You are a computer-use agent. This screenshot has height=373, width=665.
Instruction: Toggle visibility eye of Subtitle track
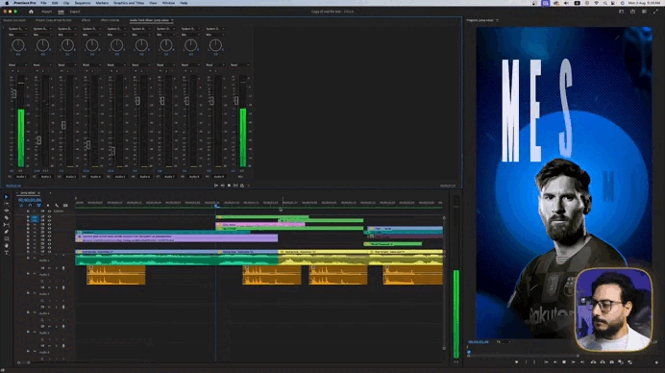click(49, 211)
